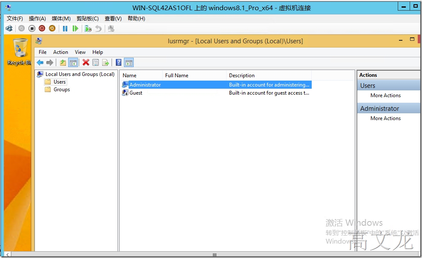Click the grey Start VM power icon
Viewport: 422px width, 258px height.
(22, 28)
